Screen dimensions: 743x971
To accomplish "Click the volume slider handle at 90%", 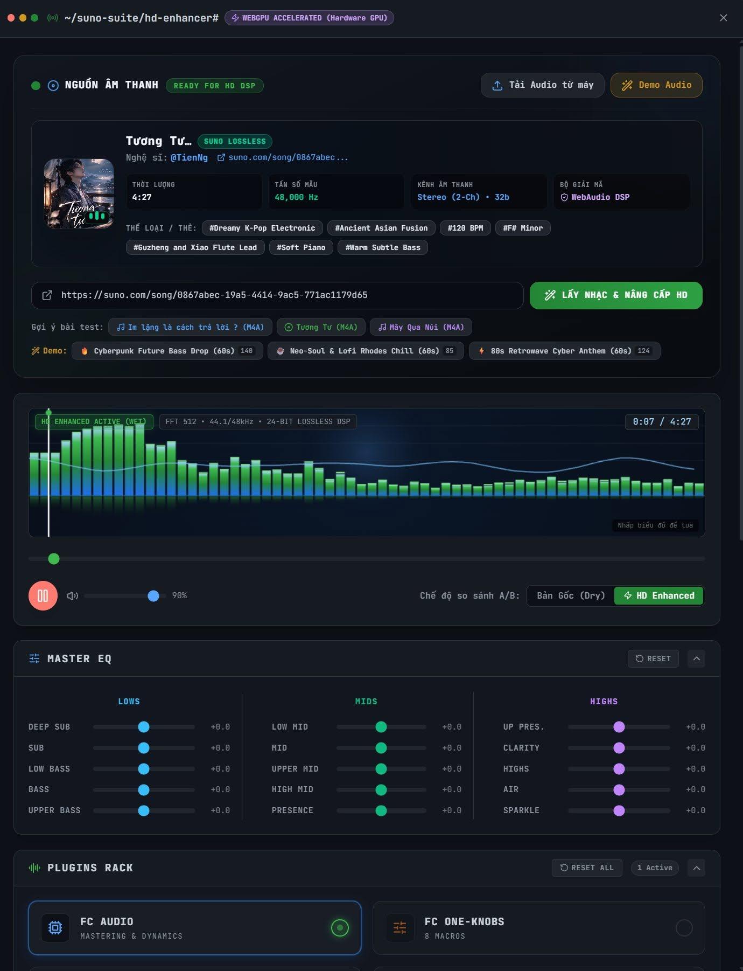I will click(x=153, y=595).
